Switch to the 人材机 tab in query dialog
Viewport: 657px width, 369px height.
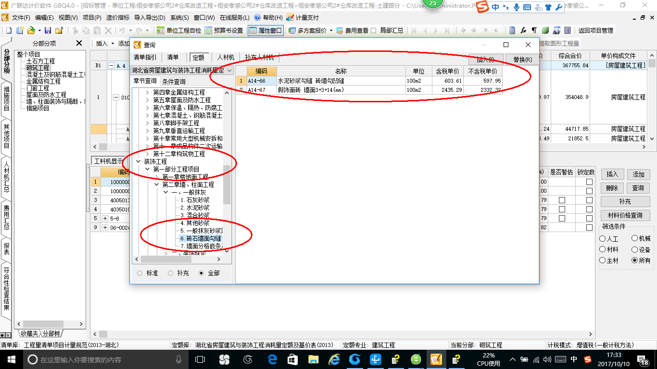[x=226, y=57]
